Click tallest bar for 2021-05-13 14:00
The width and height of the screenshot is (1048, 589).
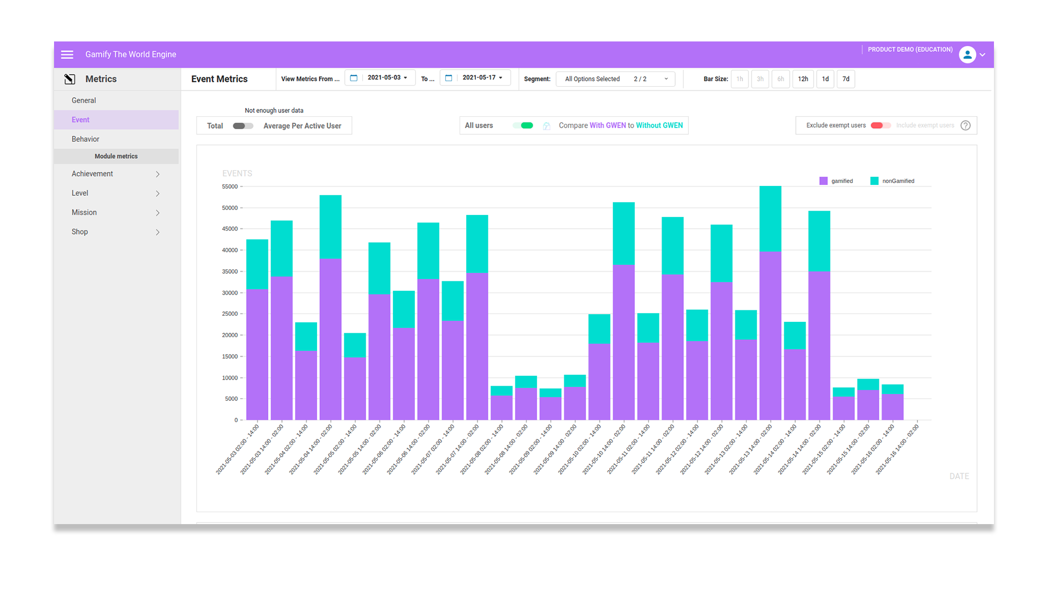tap(770, 303)
